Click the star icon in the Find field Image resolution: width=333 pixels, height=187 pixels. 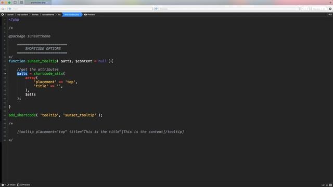[10, 9]
